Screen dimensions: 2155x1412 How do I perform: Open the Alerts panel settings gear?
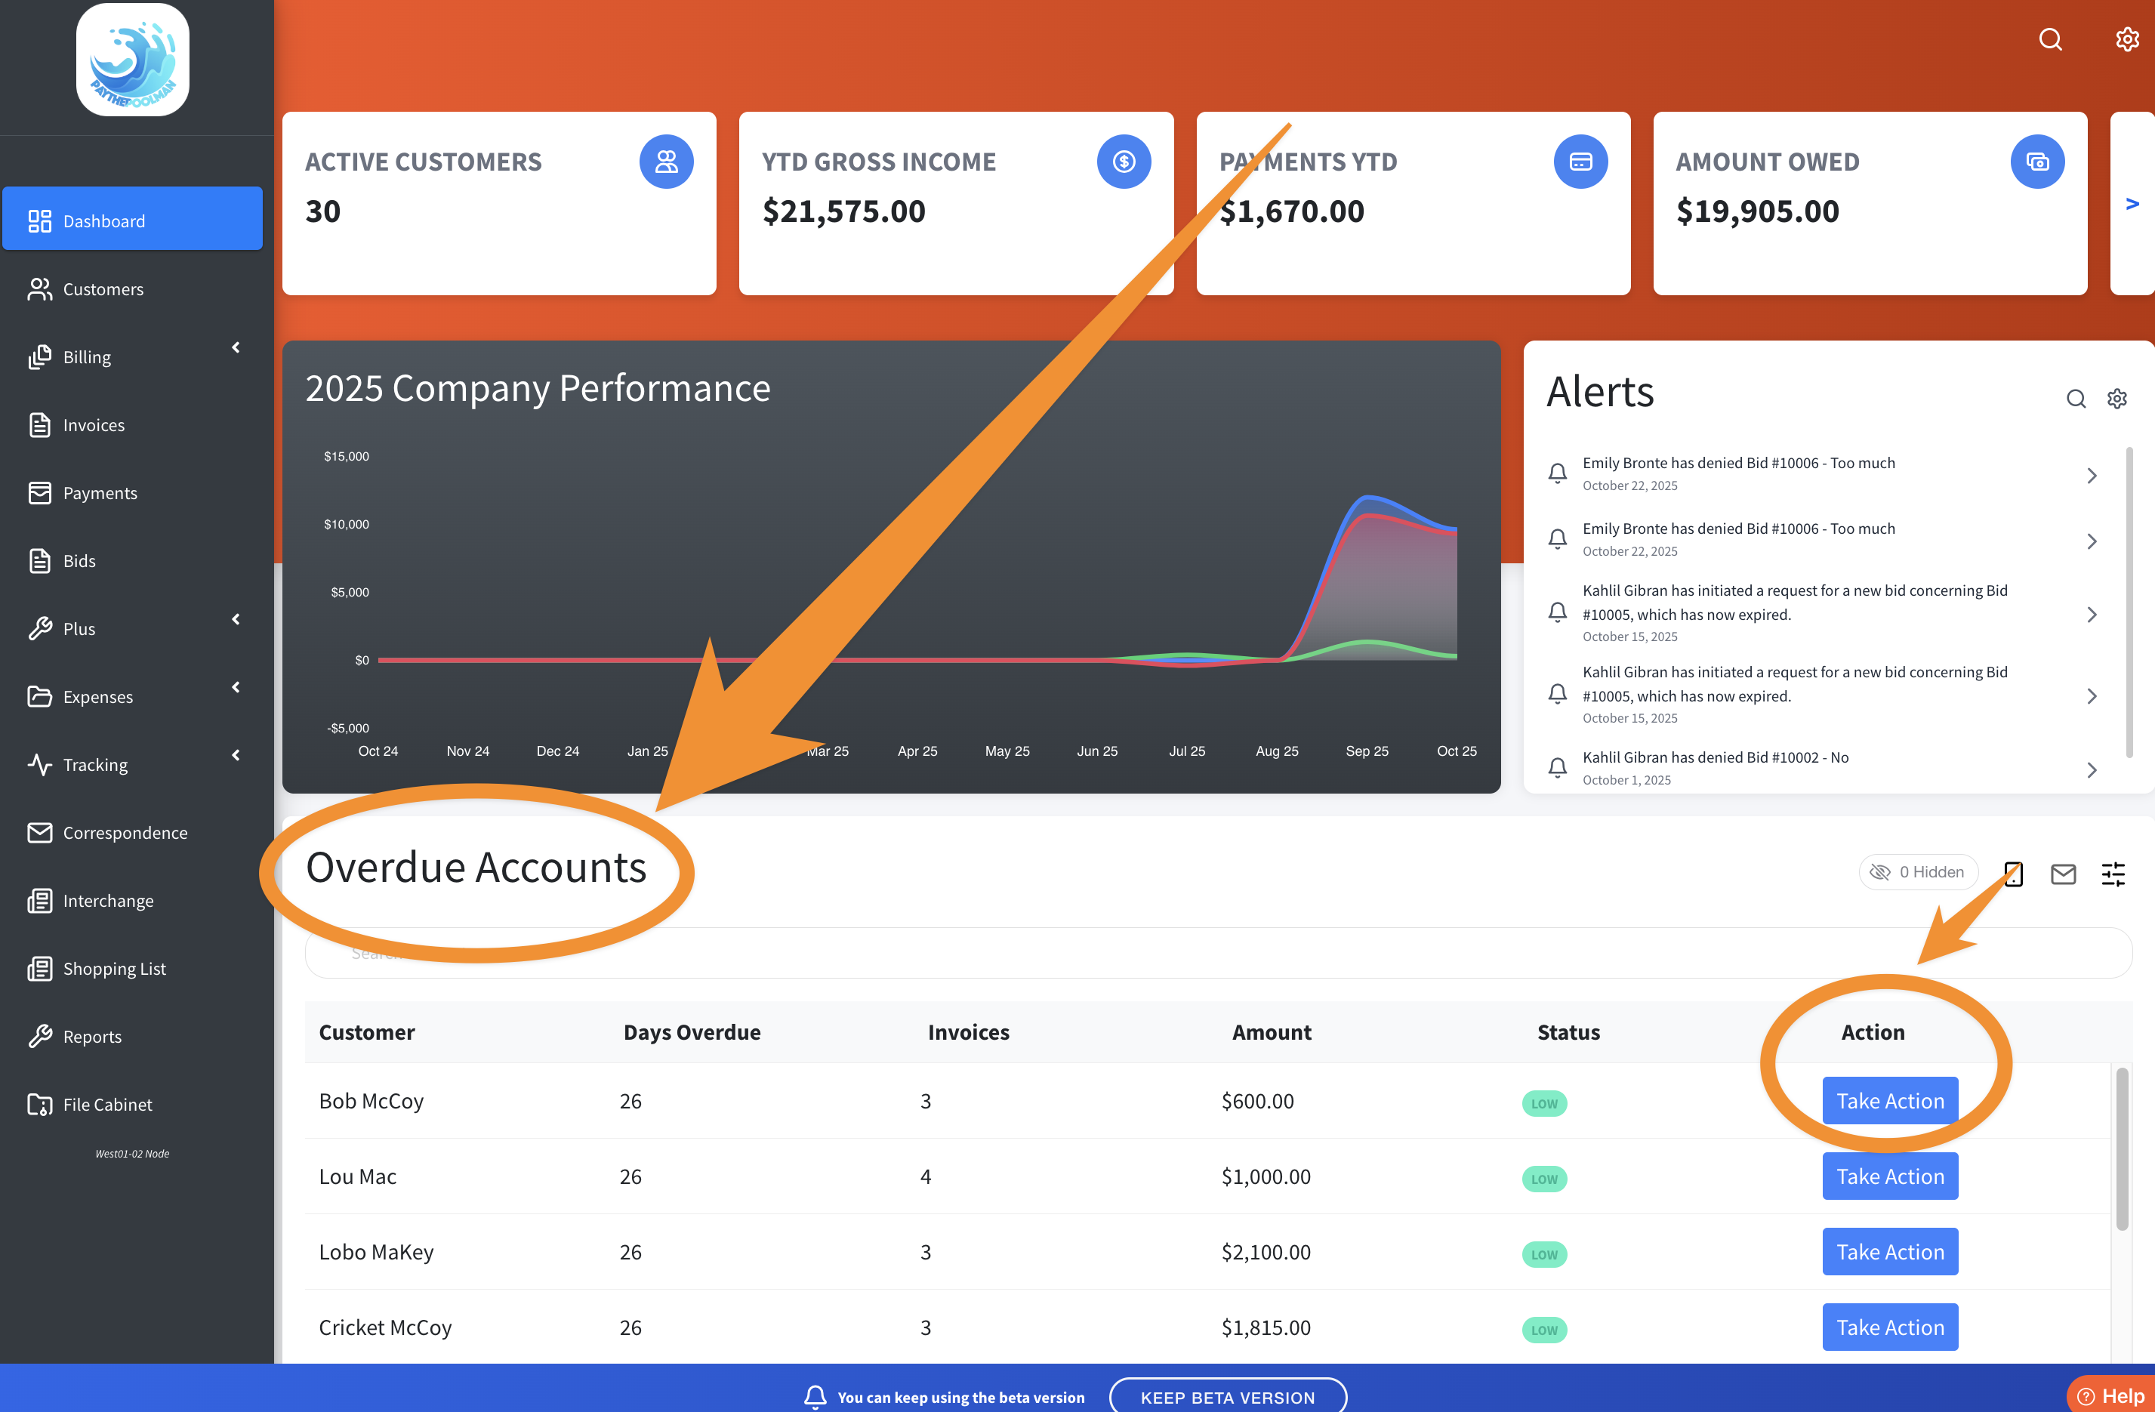(2117, 399)
